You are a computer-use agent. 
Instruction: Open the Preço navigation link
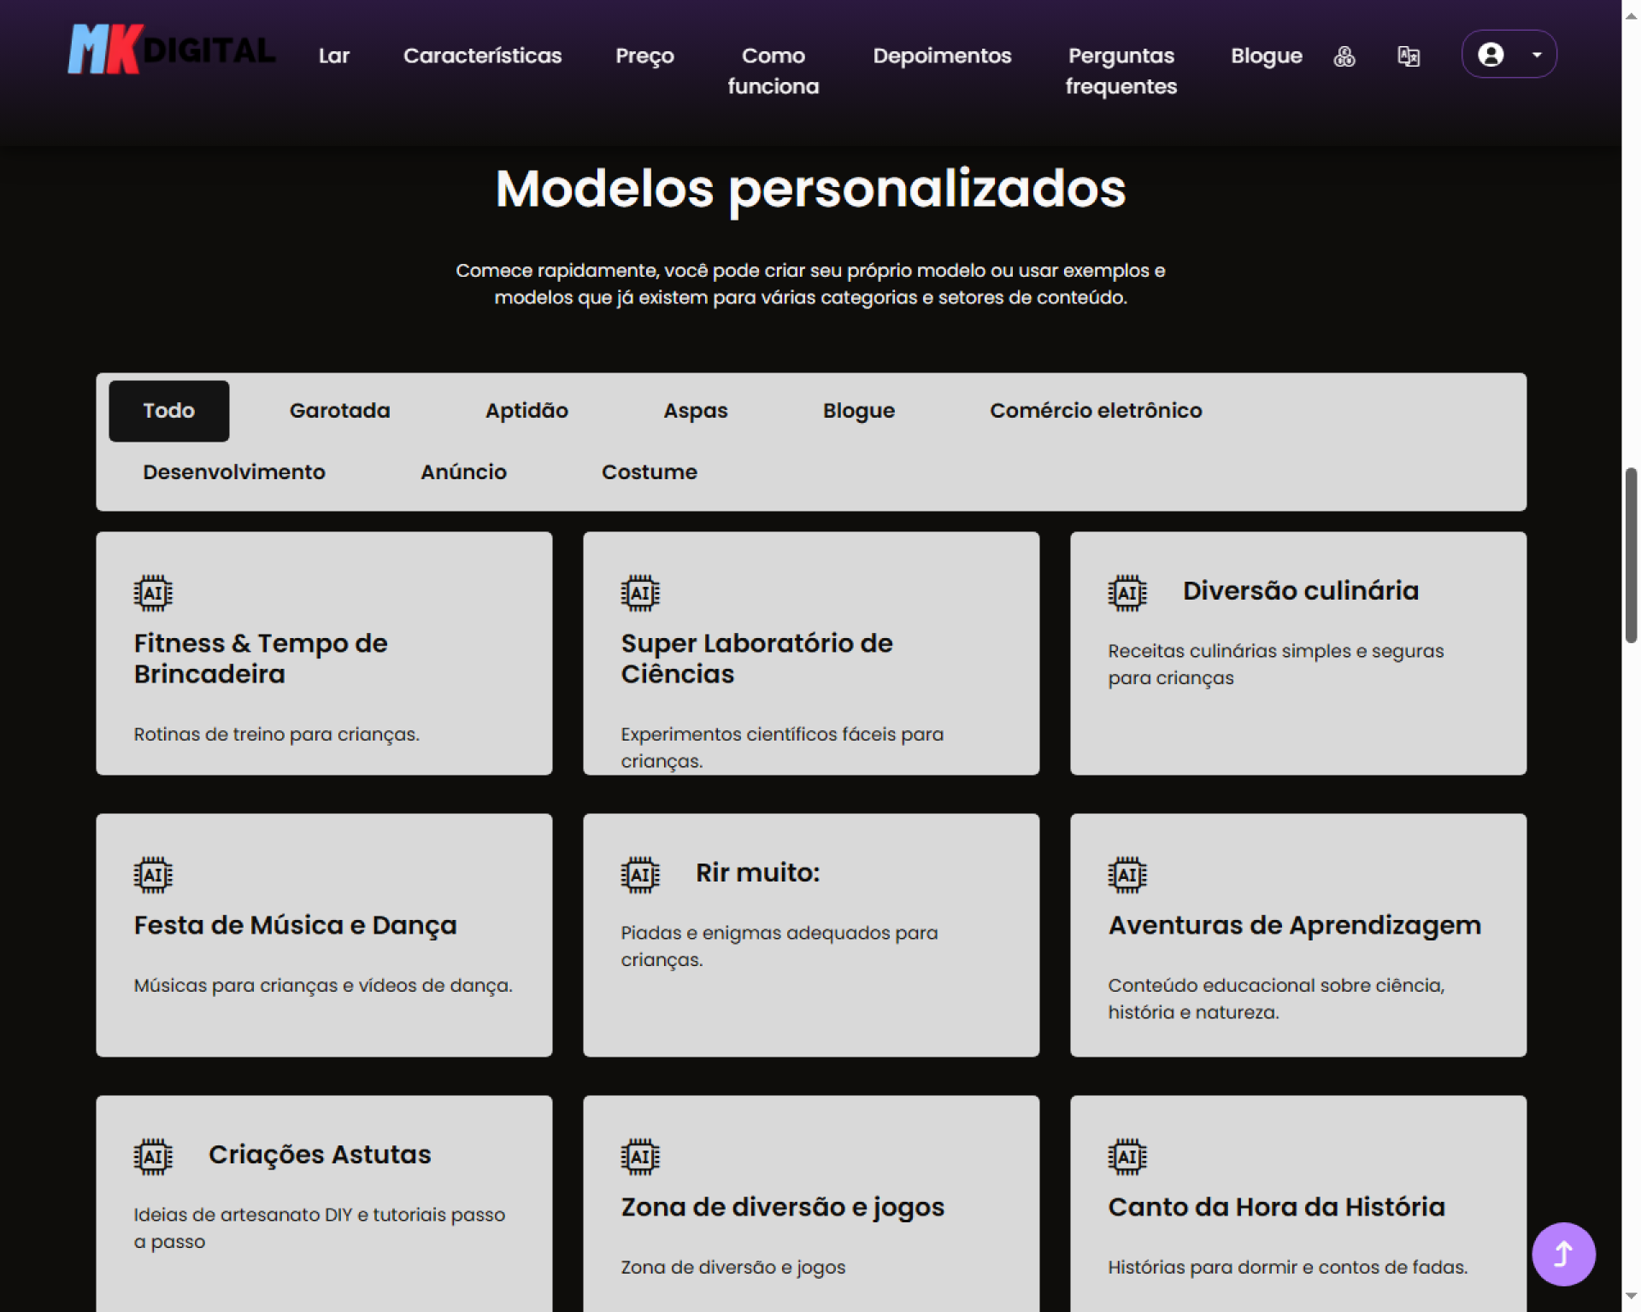tap(644, 56)
